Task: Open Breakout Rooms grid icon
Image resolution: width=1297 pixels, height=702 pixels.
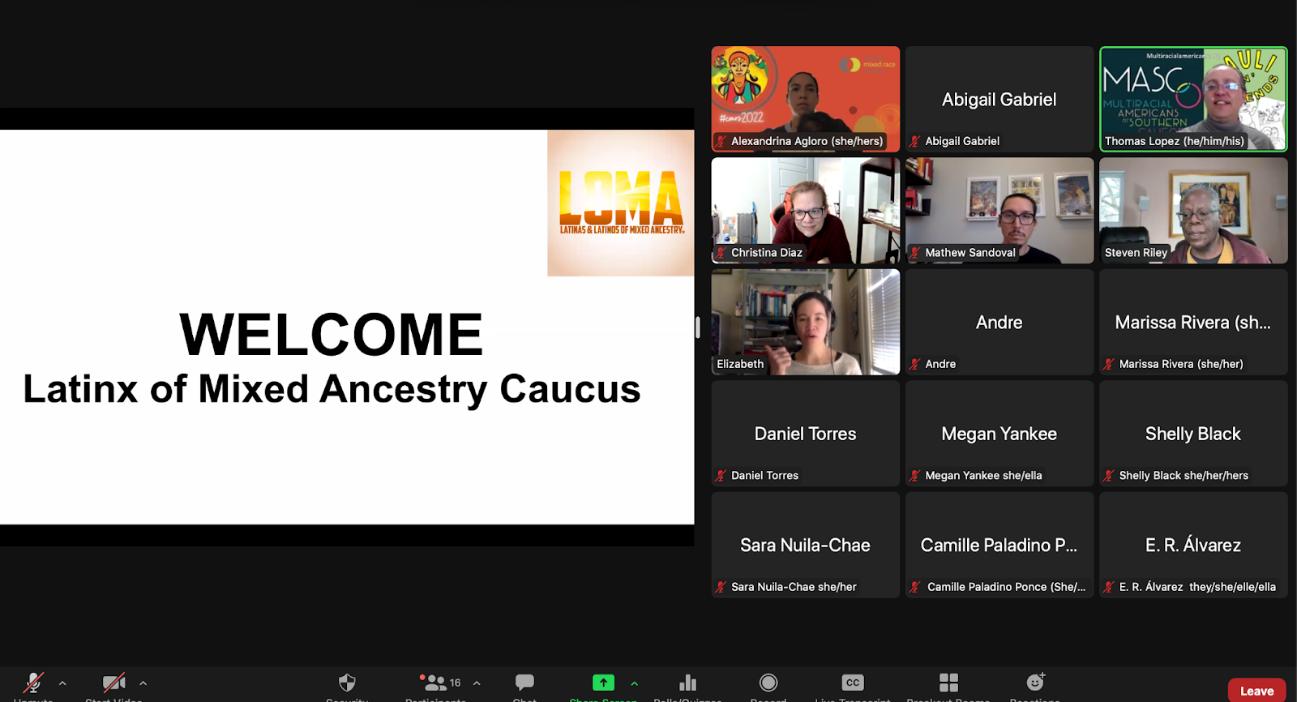Action: 948,683
